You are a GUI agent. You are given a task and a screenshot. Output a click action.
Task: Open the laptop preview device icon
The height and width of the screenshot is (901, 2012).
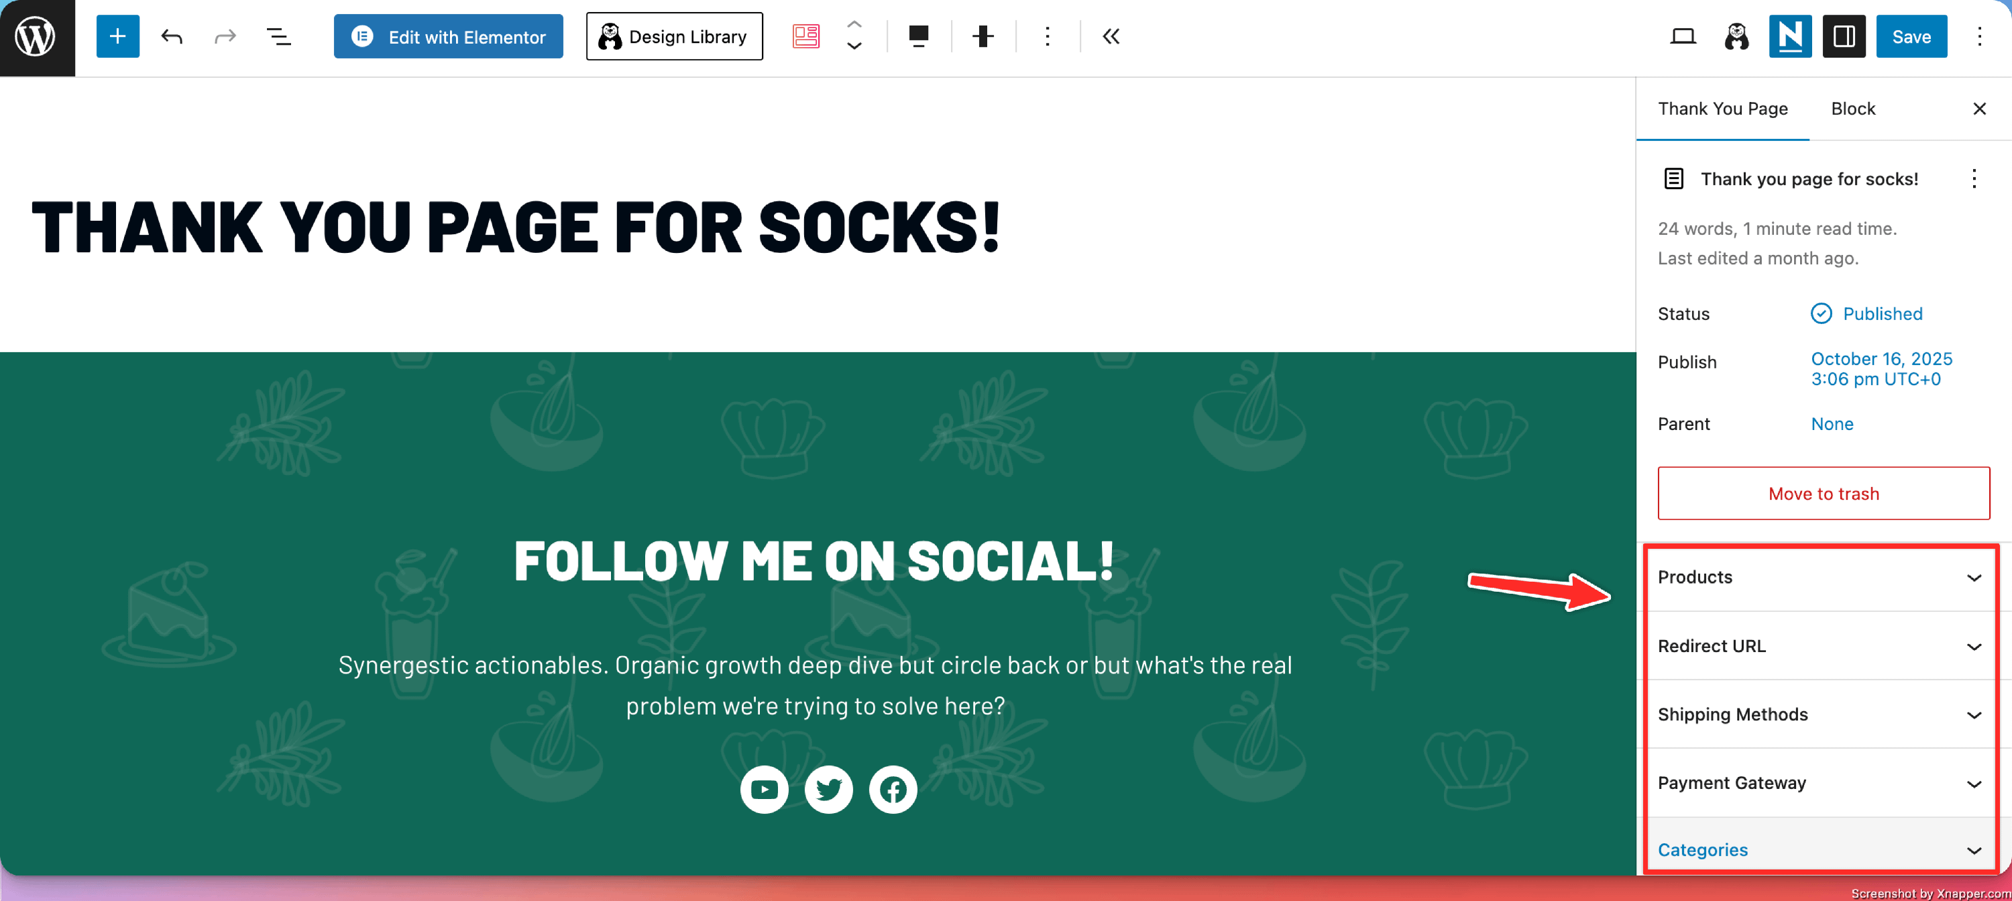(1683, 37)
